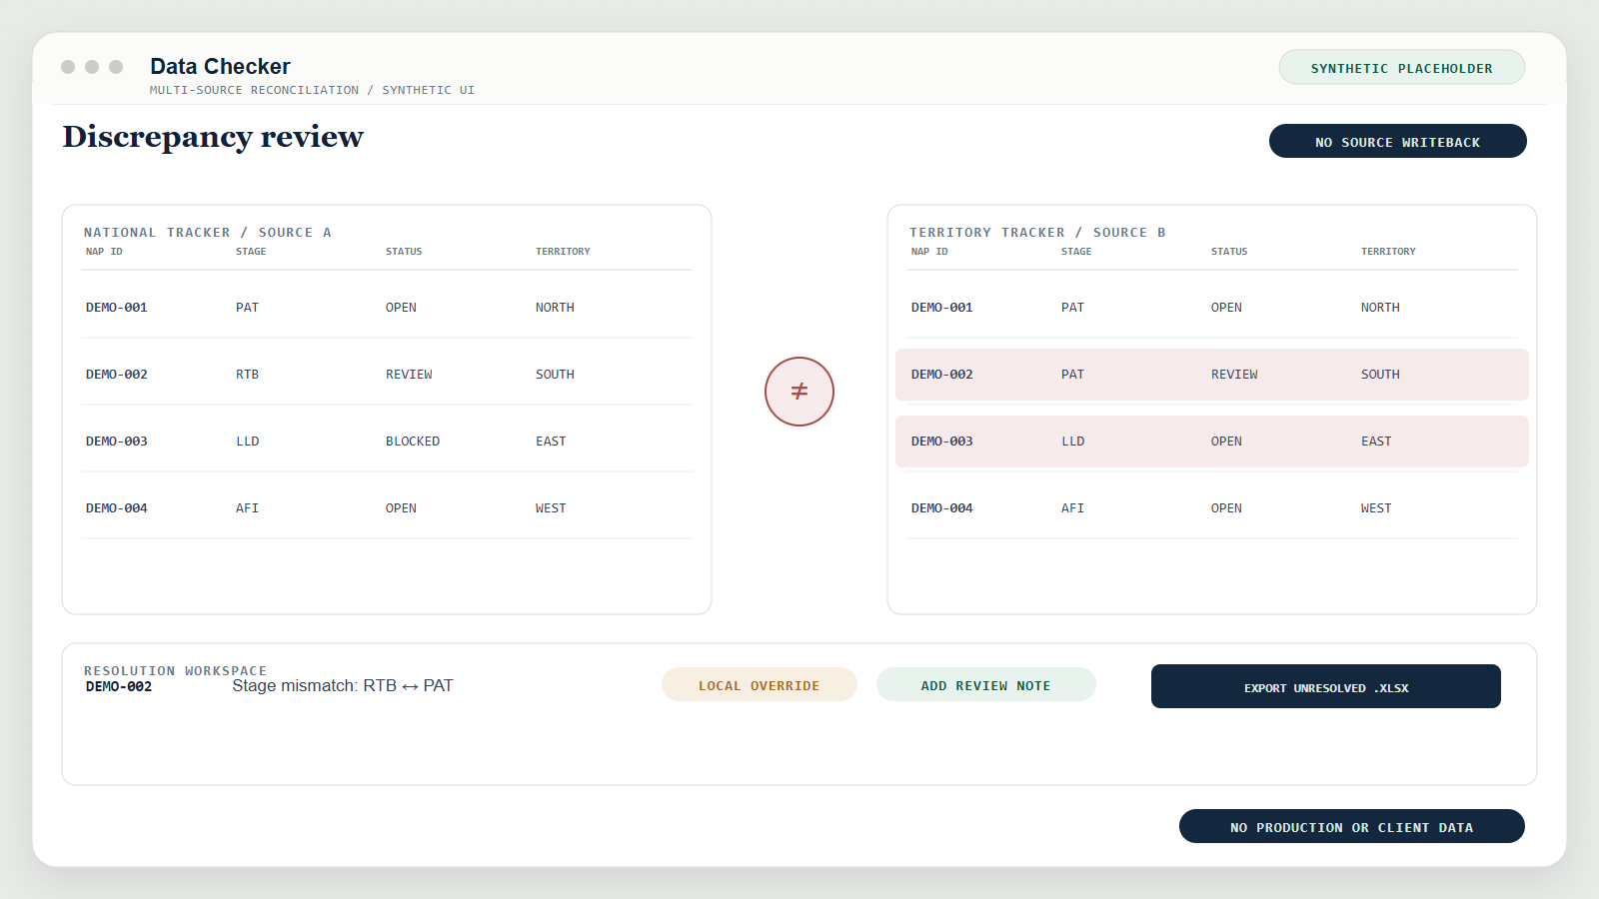Screen dimensions: 1599x899
Task: Click the Stage mismatch RTB to PAT text
Action: tap(343, 685)
